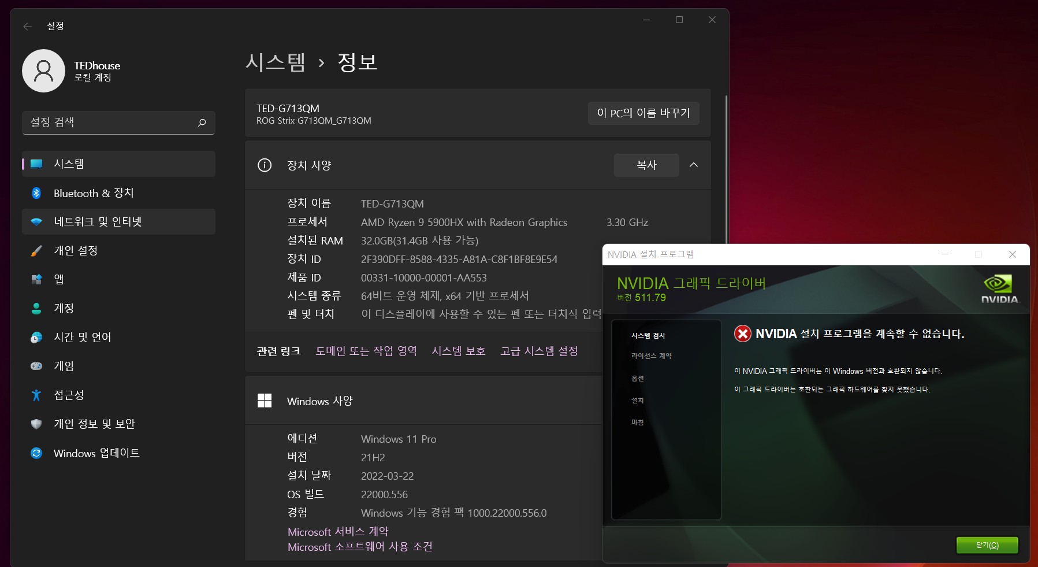Image resolution: width=1038 pixels, height=567 pixels.
Task: Click the device ID value 2F390DFF-8588
Action: (x=459, y=260)
